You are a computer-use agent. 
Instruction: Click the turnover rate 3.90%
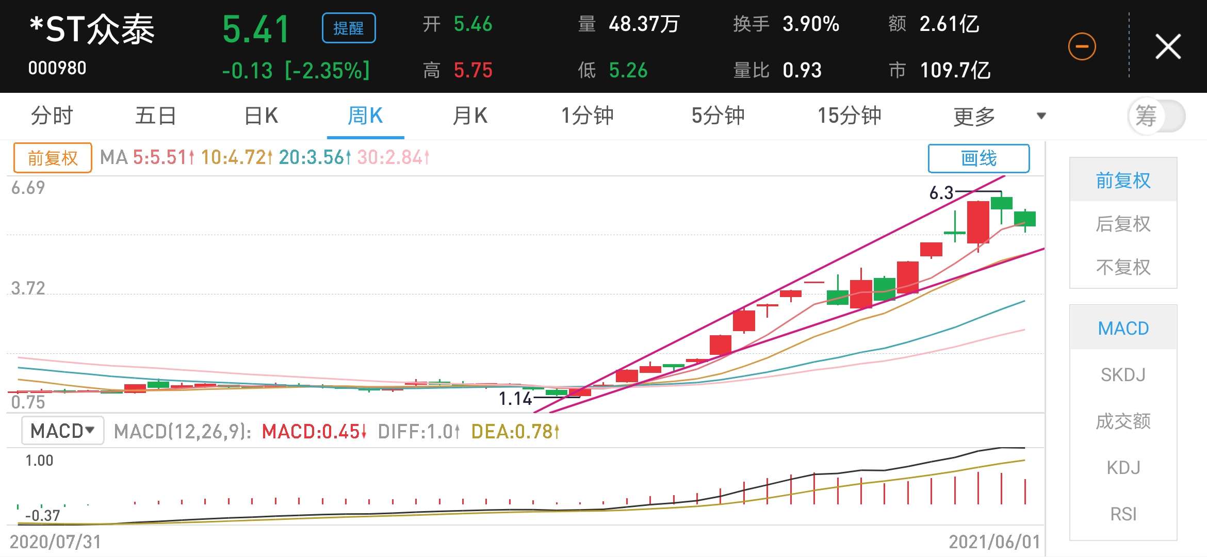(811, 24)
